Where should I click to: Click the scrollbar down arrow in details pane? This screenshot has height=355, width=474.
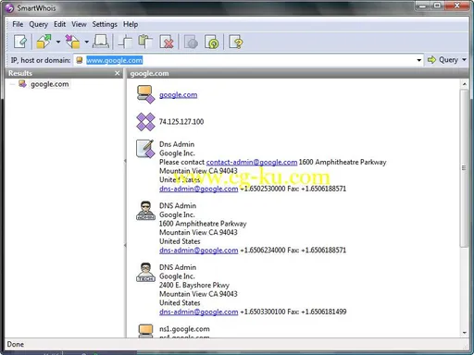pos(465,333)
